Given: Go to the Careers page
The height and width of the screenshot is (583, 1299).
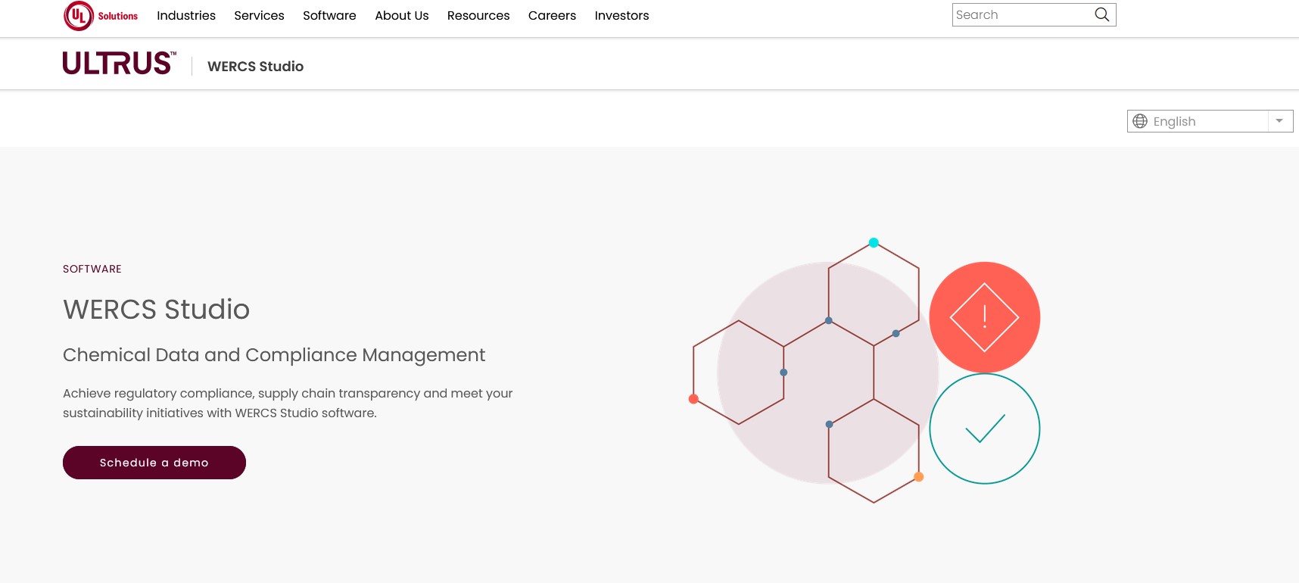Looking at the screenshot, I should (552, 16).
